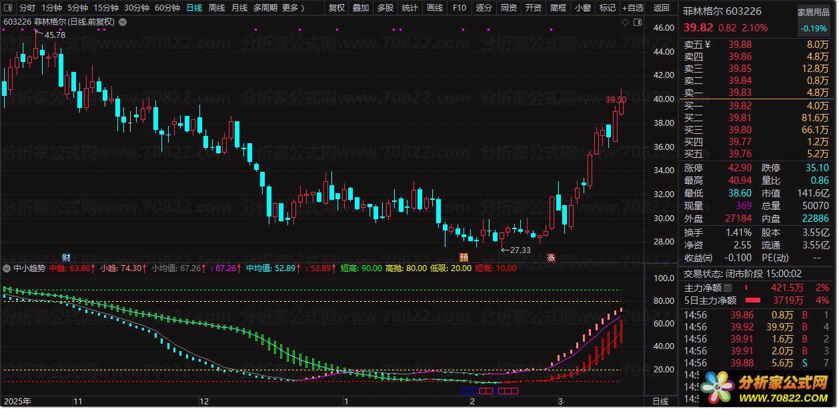
Task: Select the 60分钟 period tab
Action: point(167,8)
